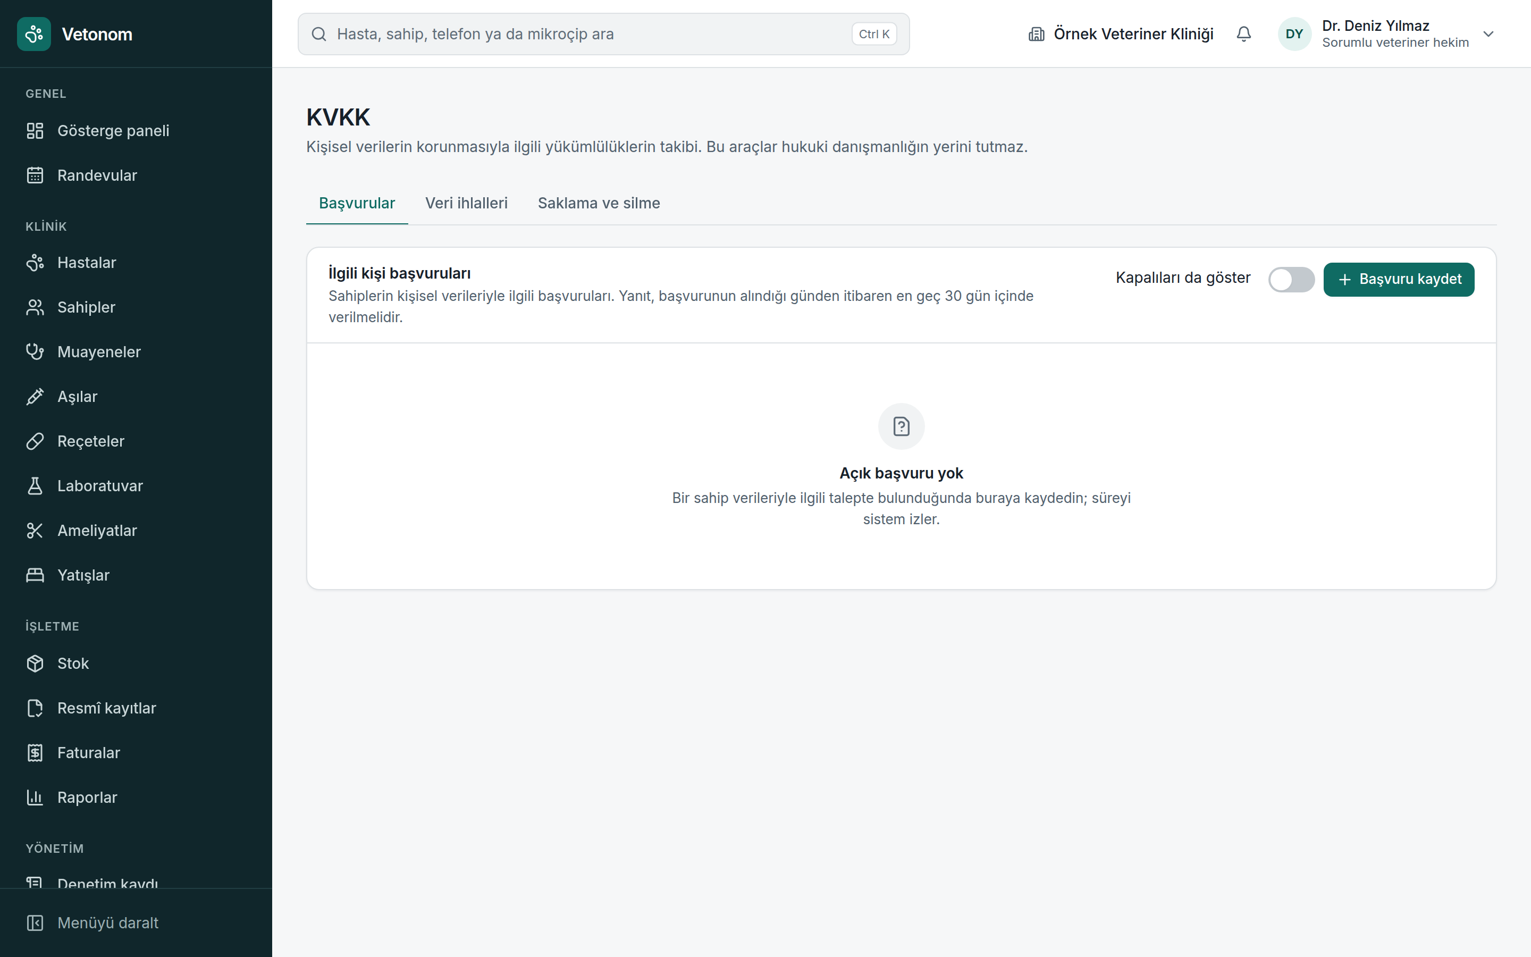
Task: Switch to the Saklama ve silme tab
Action: pos(599,203)
